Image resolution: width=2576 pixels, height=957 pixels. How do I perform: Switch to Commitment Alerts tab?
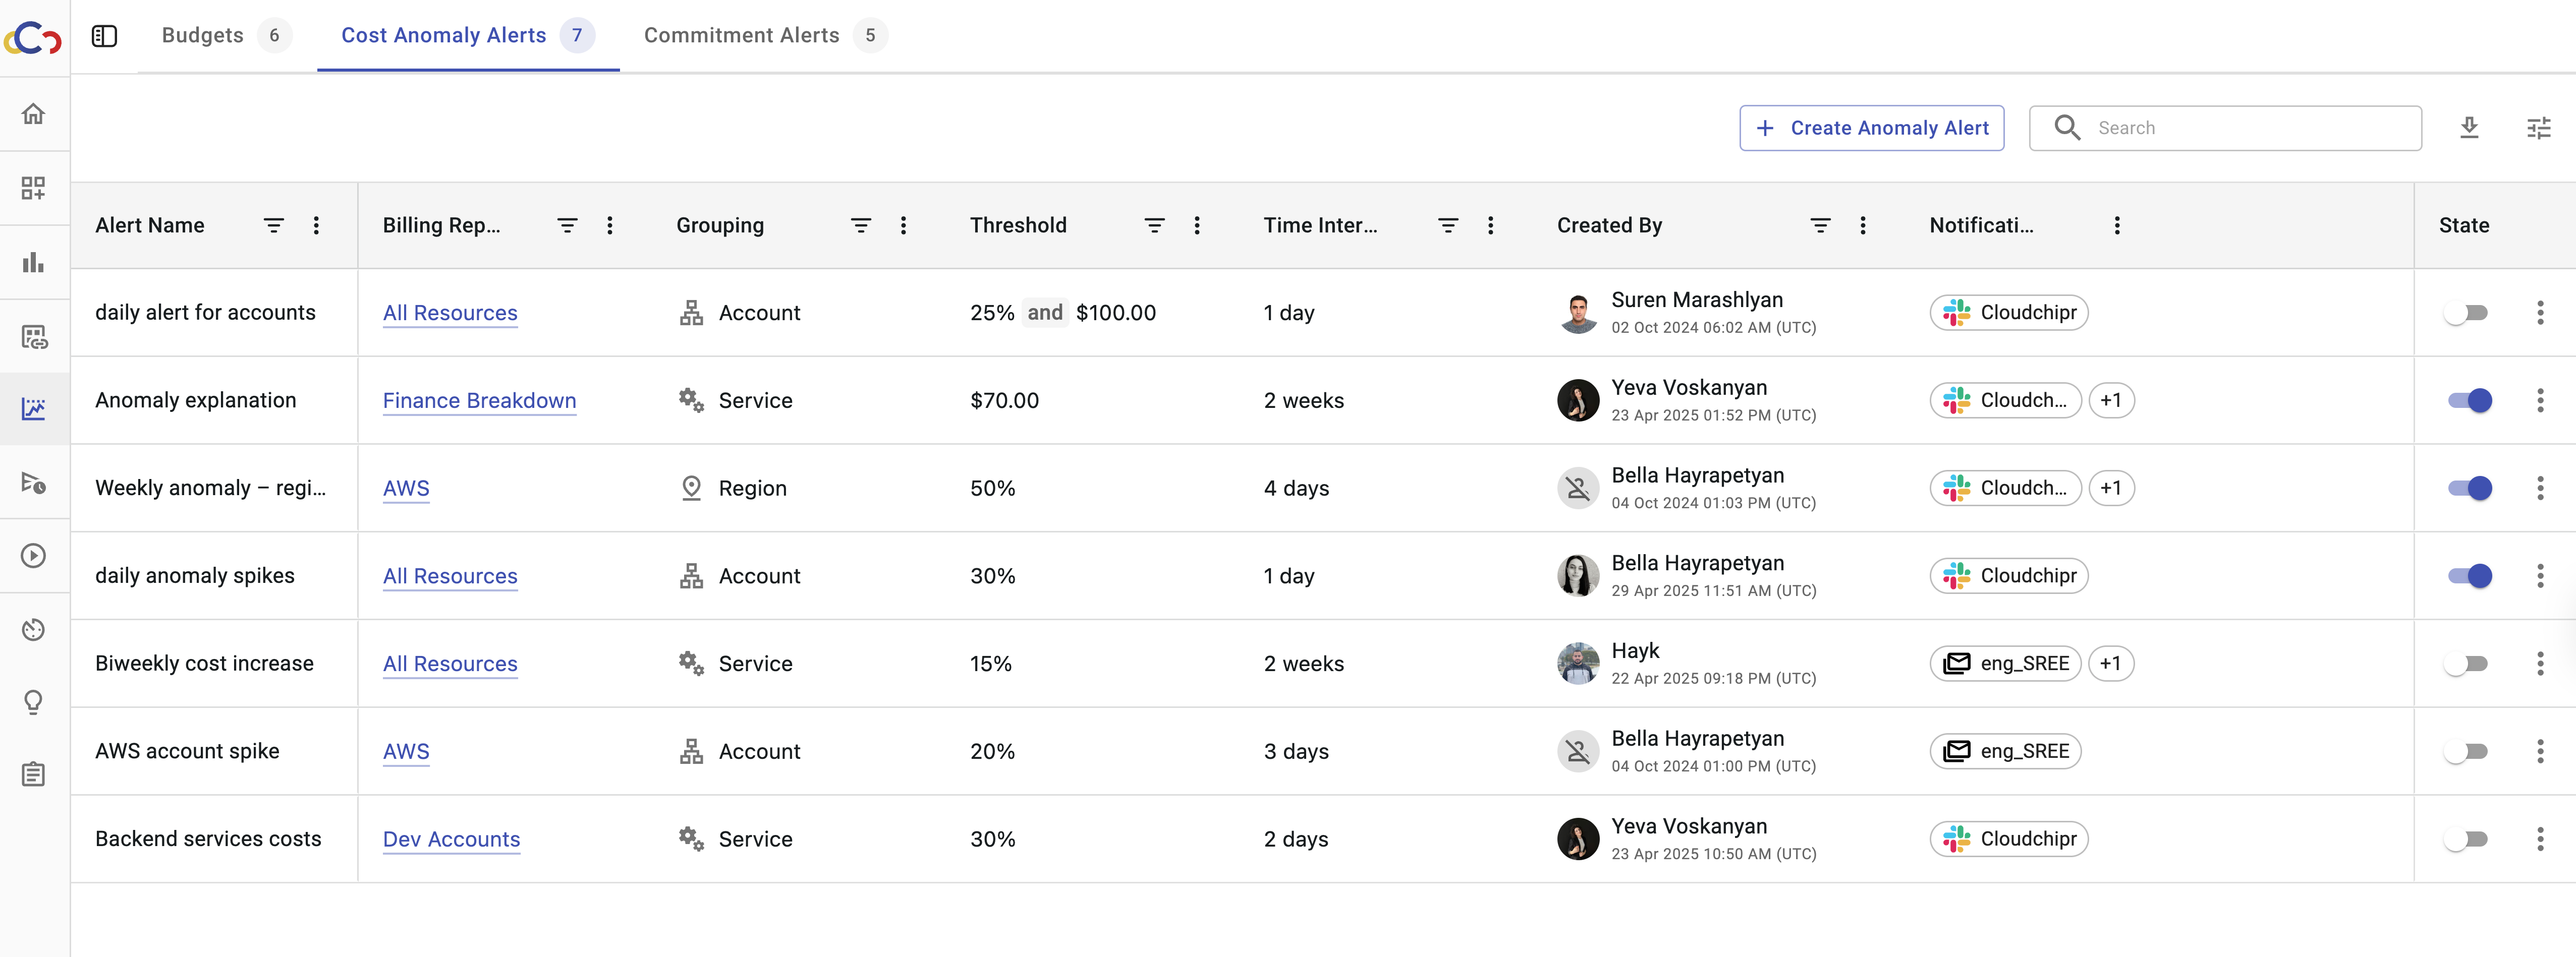pyautogui.click(x=741, y=36)
